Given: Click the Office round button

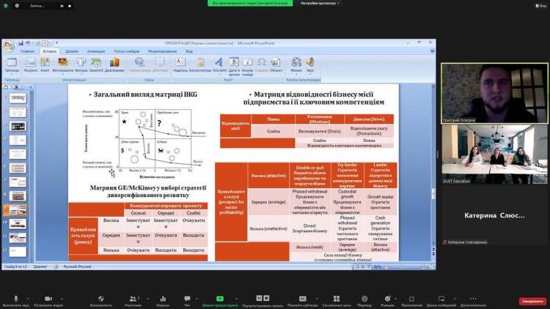Looking at the screenshot, I should (x=8, y=46).
